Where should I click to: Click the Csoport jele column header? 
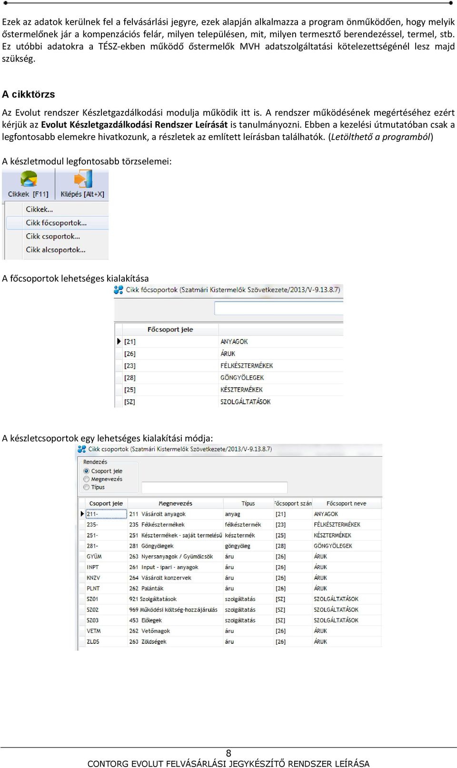click(106, 503)
